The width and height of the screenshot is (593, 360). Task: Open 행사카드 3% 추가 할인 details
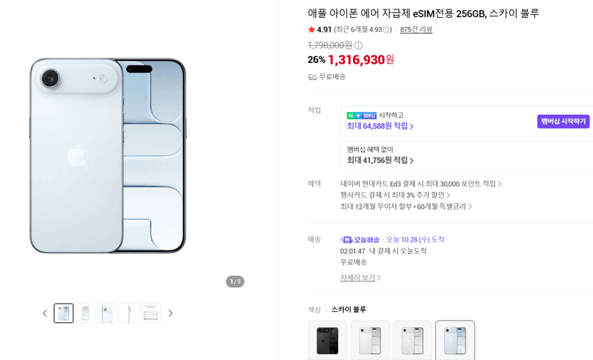click(395, 195)
